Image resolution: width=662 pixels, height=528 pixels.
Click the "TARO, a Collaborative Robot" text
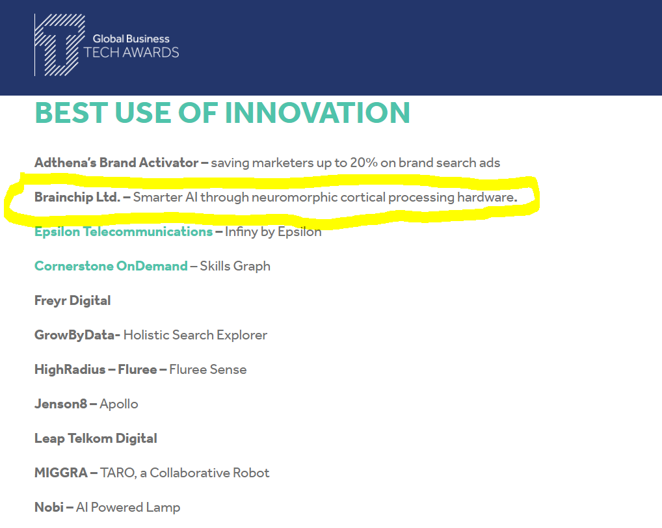tap(185, 473)
